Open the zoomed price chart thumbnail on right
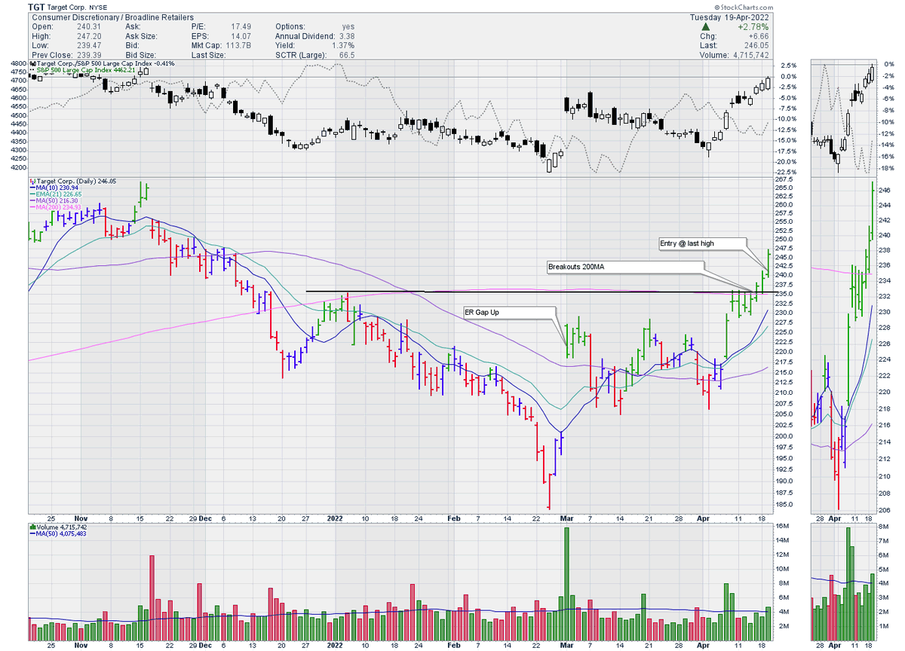Viewport: 905px width, 651px height. (x=844, y=346)
